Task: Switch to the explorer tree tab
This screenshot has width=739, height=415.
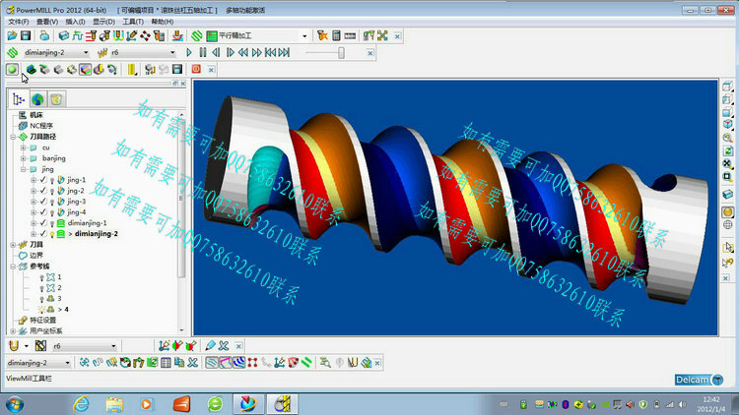Action: [18, 99]
